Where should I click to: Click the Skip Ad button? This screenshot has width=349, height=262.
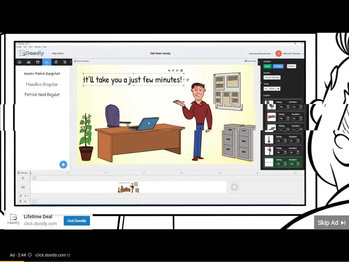click(x=331, y=222)
